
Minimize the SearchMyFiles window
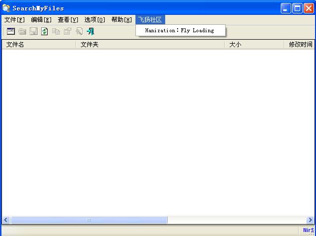coord(286,8)
